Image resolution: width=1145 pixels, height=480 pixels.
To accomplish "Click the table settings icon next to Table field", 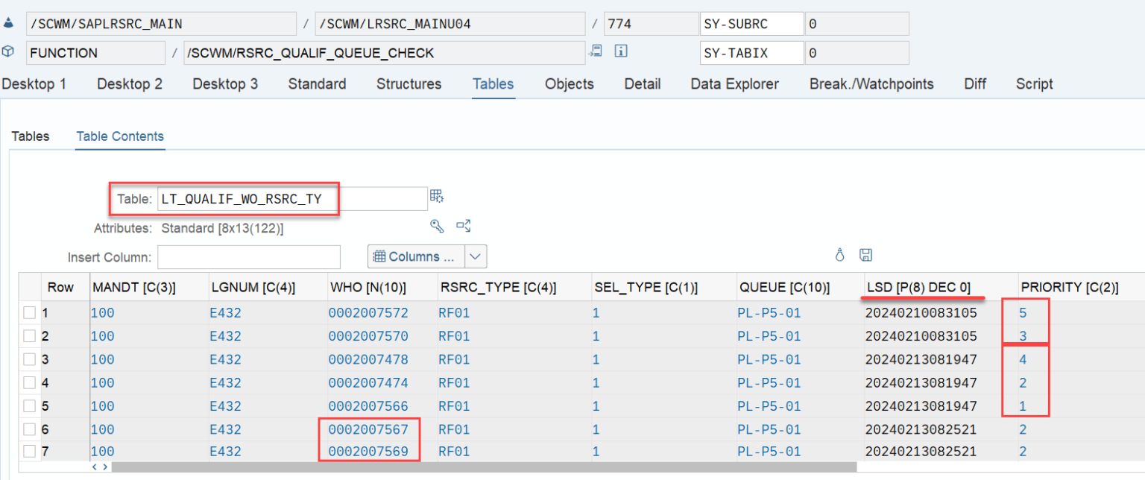I will click(438, 195).
